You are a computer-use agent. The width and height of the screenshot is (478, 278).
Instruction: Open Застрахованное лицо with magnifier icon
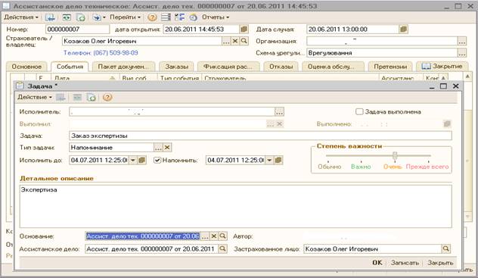pos(445,249)
